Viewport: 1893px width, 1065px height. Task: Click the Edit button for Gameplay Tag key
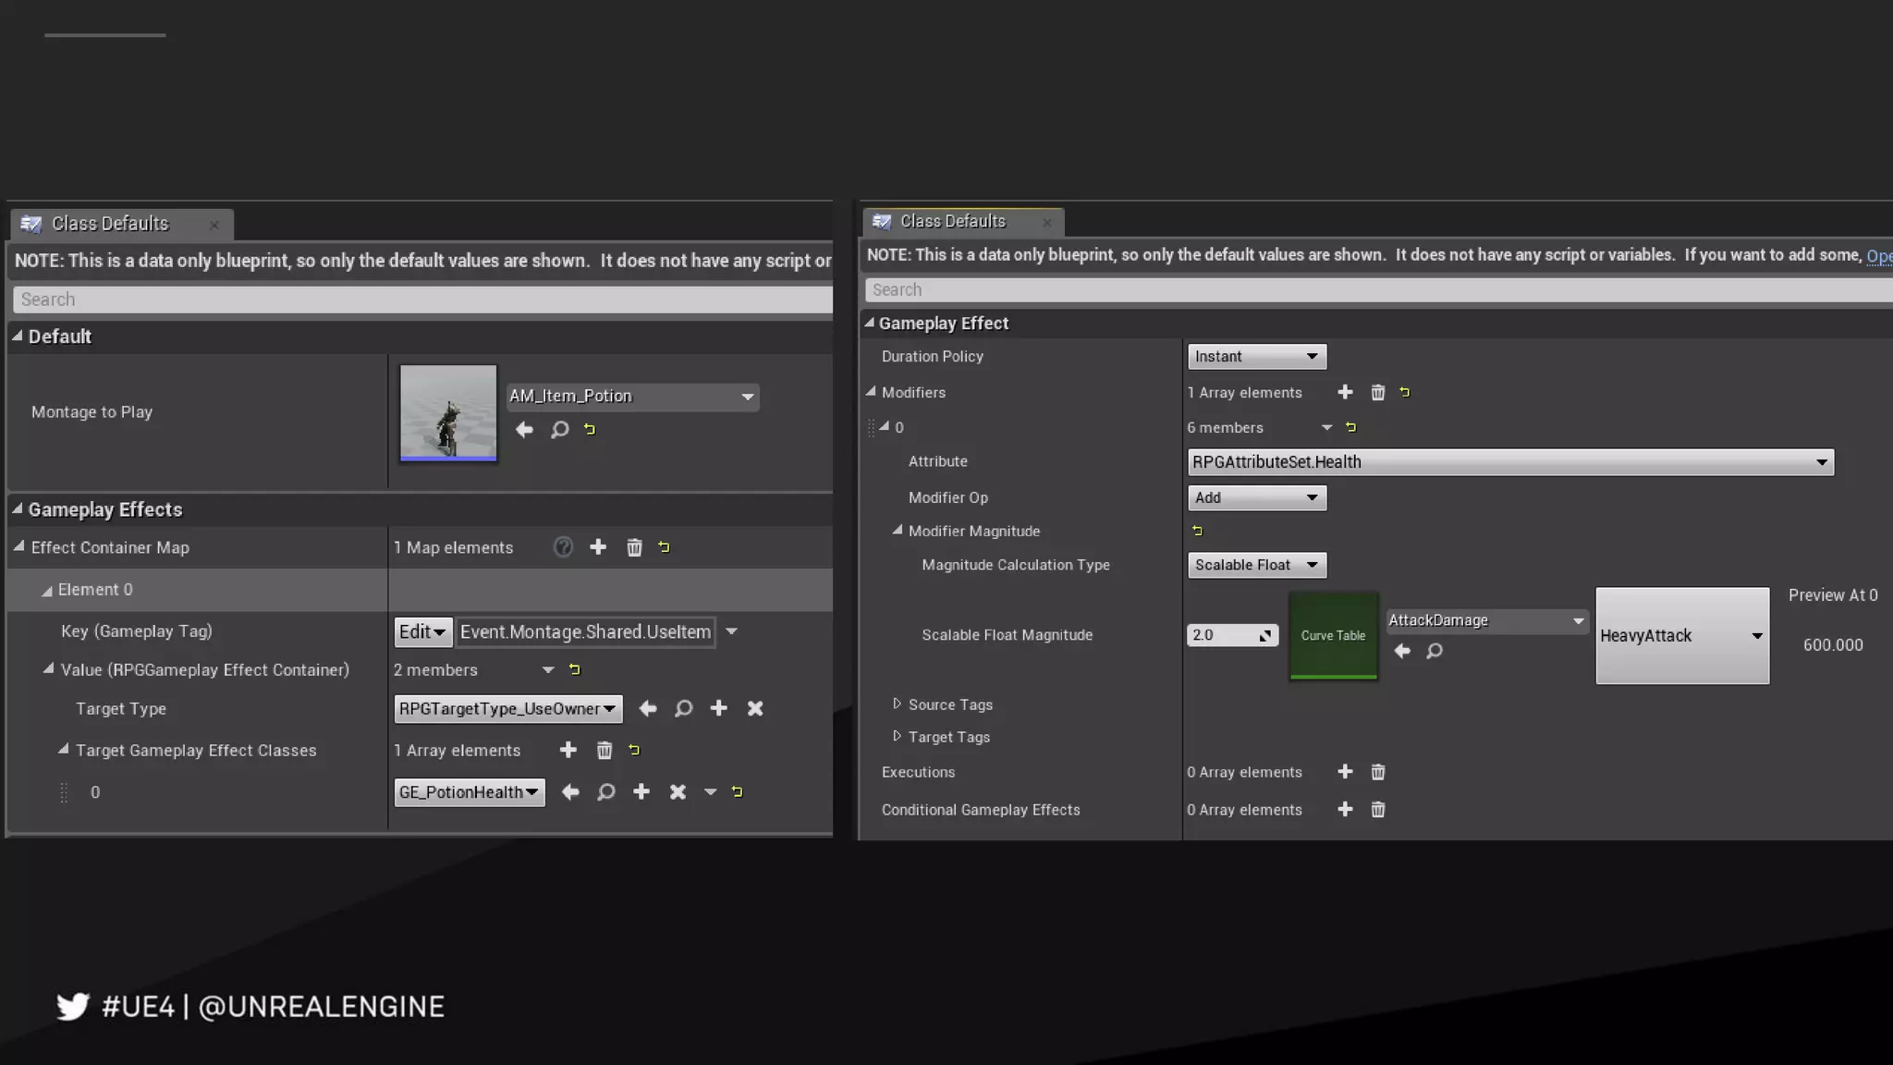pyautogui.click(x=422, y=631)
